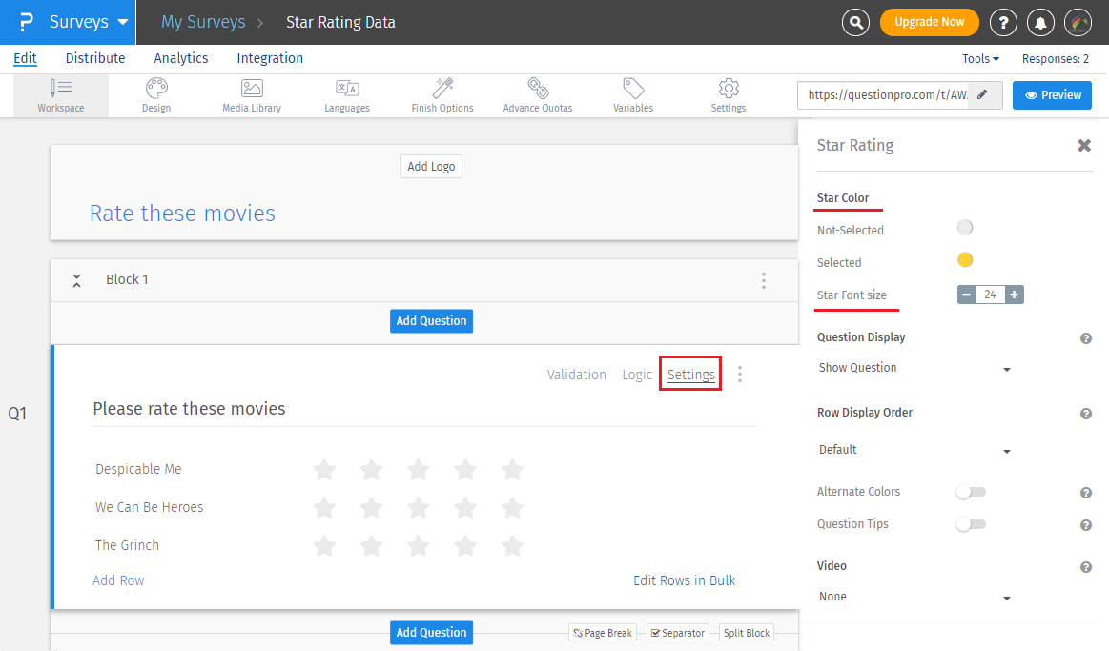This screenshot has height=651, width=1109.
Task: Open the Languages tool
Action: [347, 95]
